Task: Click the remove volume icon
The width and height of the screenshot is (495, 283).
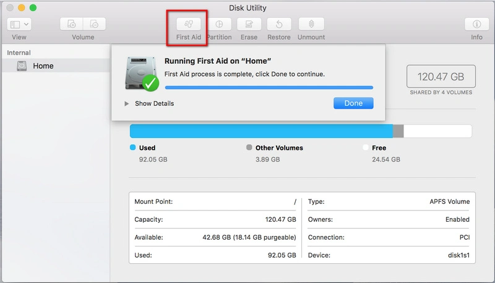Action: [94, 24]
